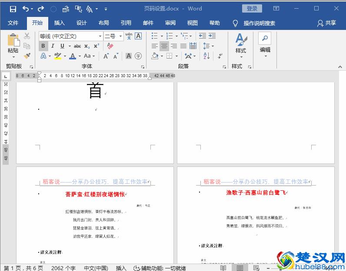Open the Font dialog launcher
This screenshot has width=346, height=271.
(143, 67)
